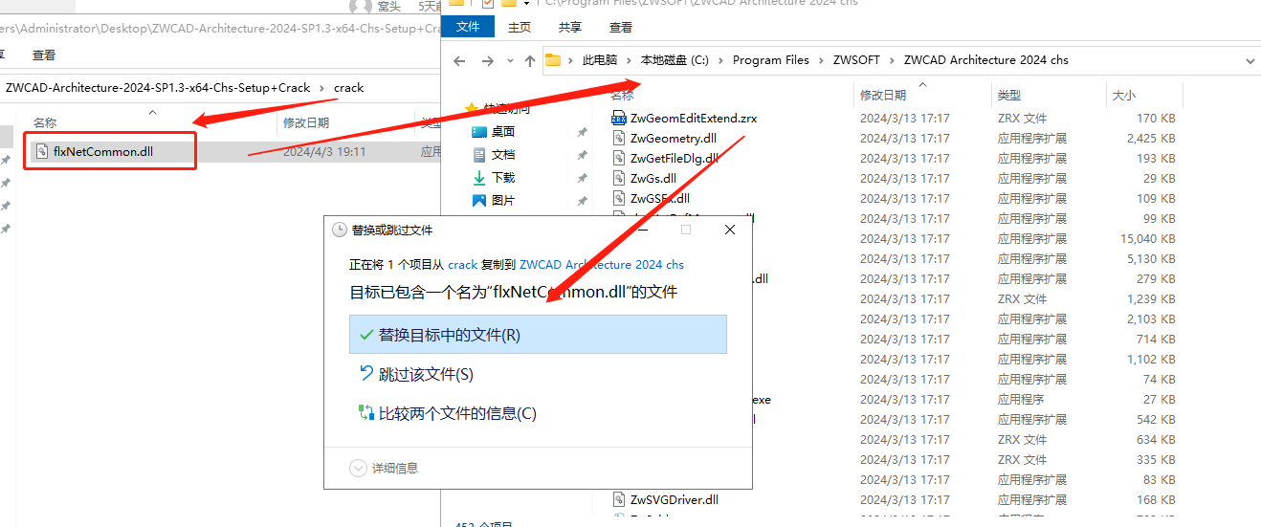
Task: Open the recent locations dropdown beside the forward arrow
Action: [508, 61]
